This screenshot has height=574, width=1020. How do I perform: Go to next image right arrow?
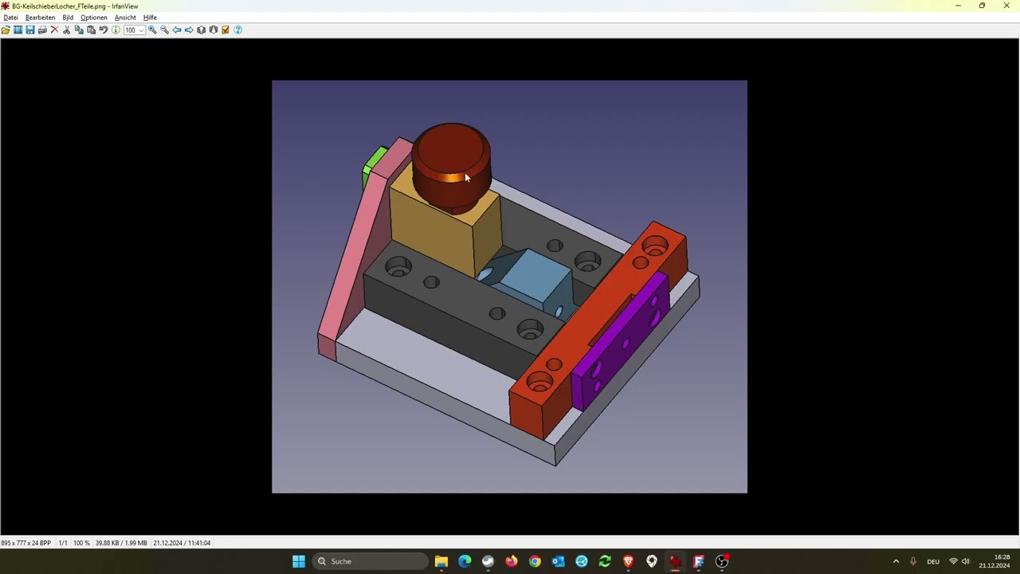coord(189,29)
